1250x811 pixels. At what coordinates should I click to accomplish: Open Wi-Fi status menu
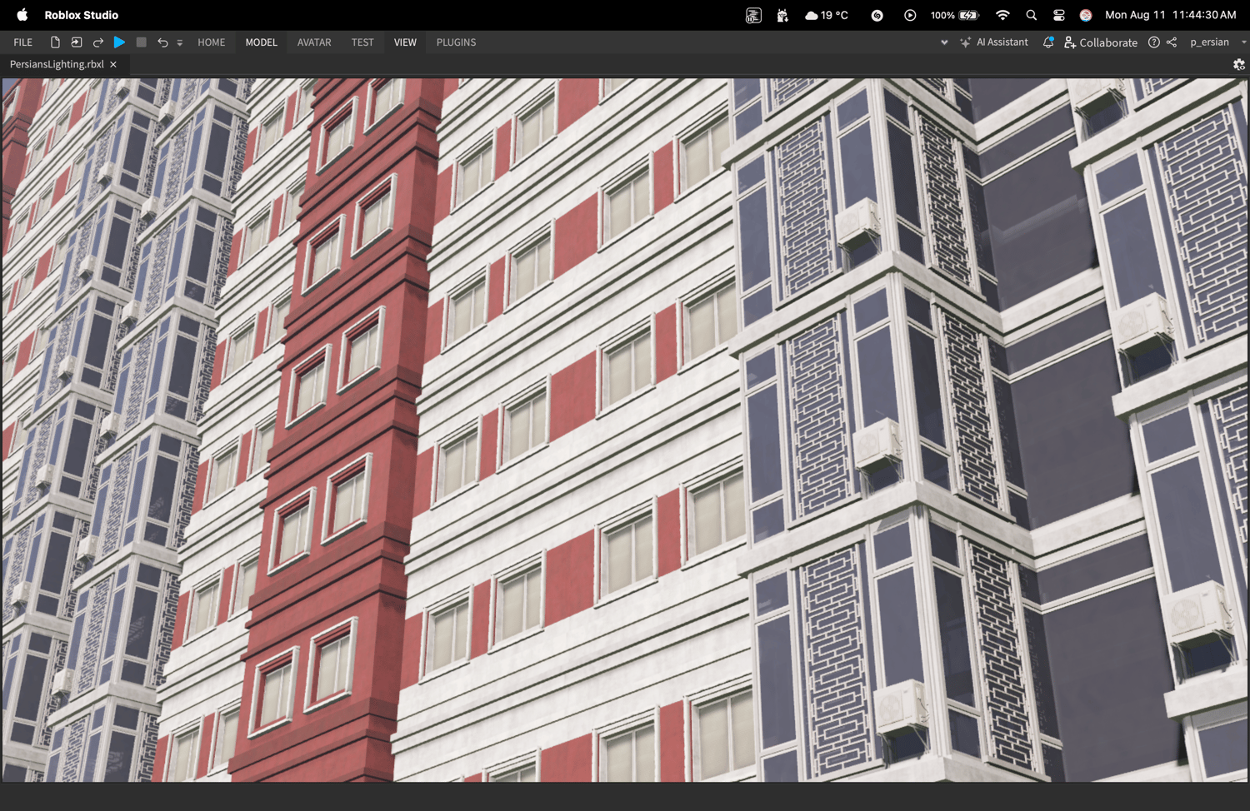(x=1002, y=15)
